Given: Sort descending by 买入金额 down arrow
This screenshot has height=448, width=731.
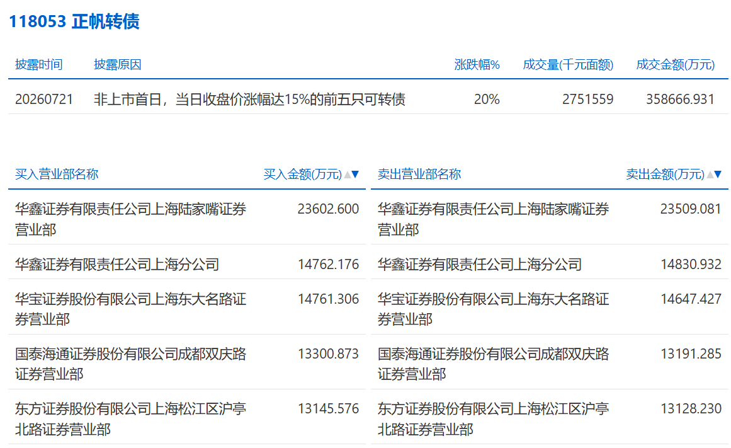Looking at the screenshot, I should [355, 175].
